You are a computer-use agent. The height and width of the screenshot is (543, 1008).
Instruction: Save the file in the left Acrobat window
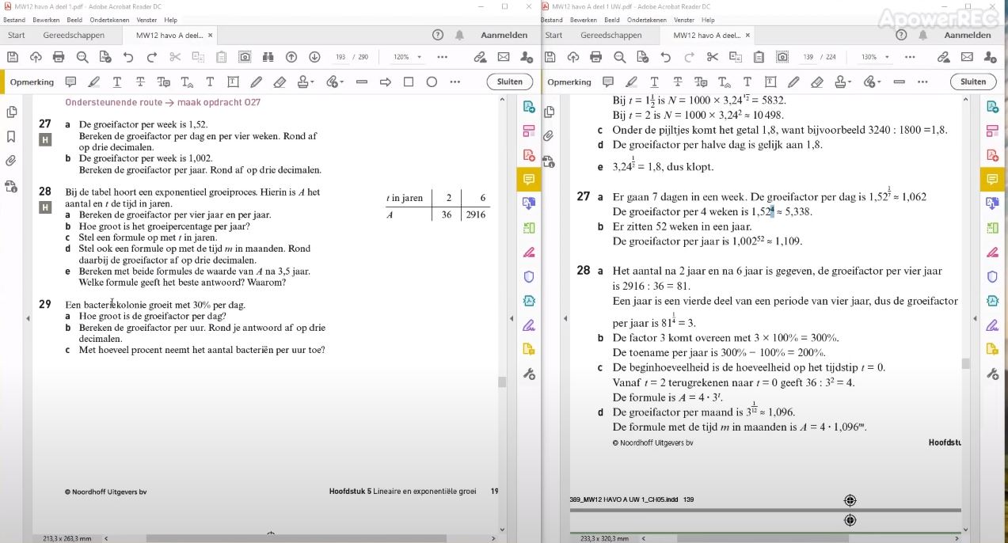click(x=12, y=57)
